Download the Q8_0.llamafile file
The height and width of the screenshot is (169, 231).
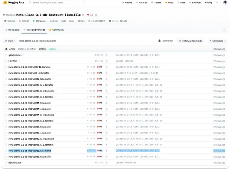click(x=107, y=157)
